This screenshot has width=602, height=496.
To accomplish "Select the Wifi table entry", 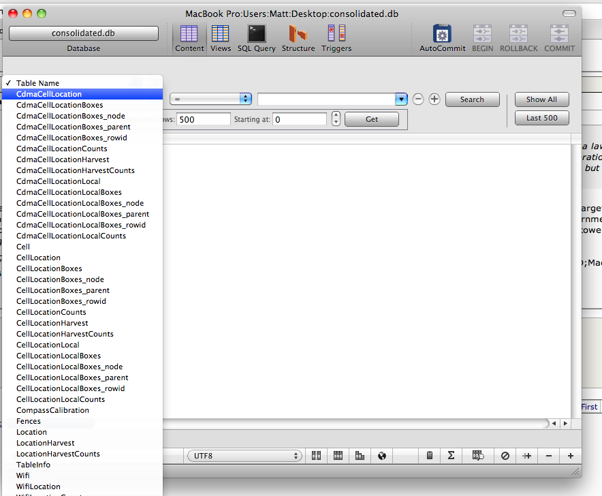I will [x=82, y=476].
